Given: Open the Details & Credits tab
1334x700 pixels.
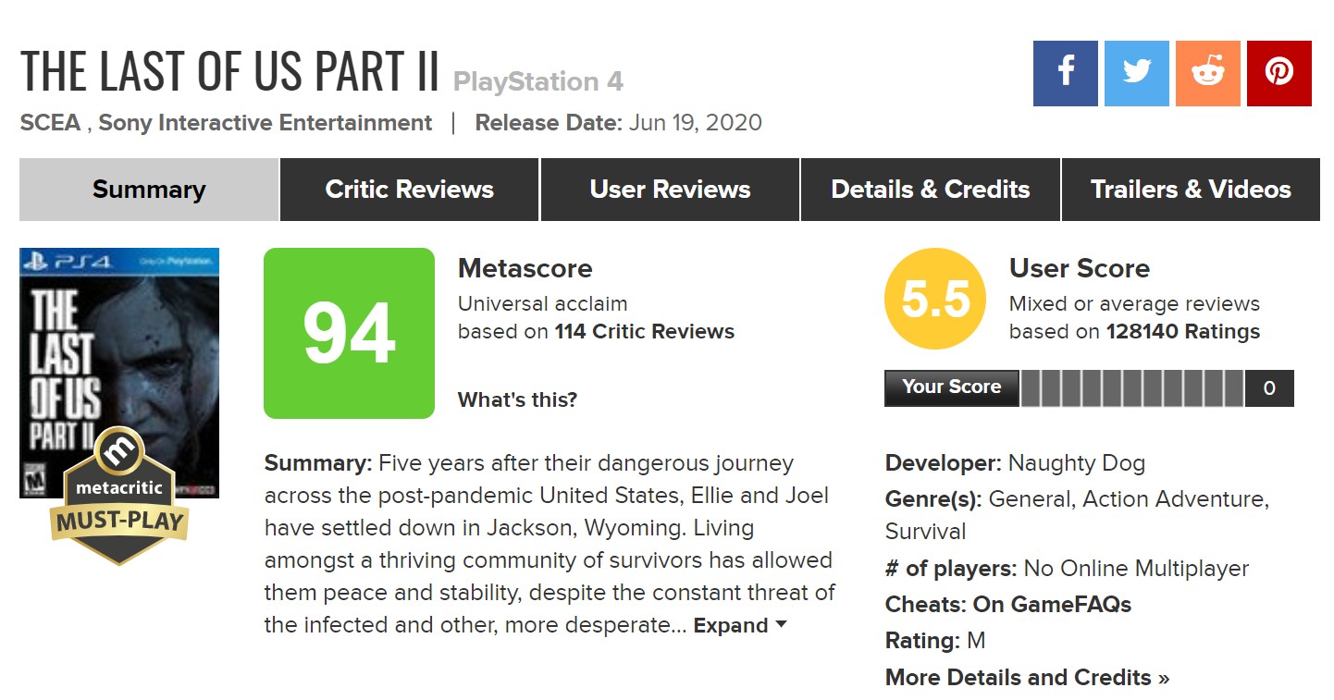Looking at the screenshot, I should pyautogui.click(x=930, y=190).
